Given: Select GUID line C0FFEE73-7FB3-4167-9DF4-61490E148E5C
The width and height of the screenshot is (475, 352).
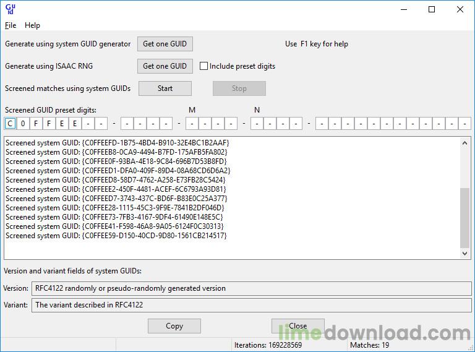Looking at the screenshot, I should pyautogui.click(x=114, y=217).
